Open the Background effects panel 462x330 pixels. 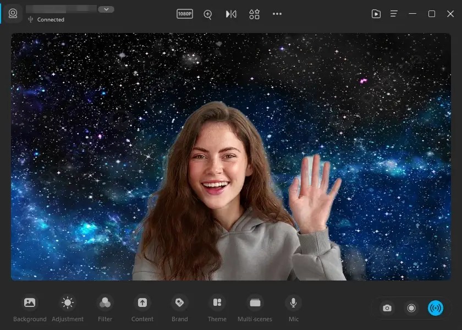[x=29, y=307]
